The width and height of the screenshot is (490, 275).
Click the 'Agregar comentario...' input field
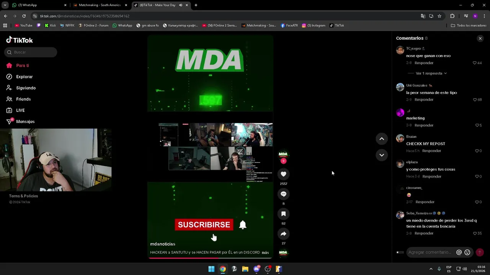(430, 252)
